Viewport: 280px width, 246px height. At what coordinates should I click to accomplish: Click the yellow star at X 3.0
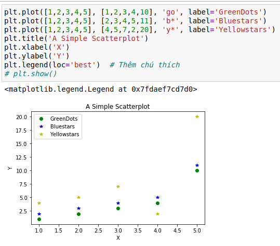coord(118,186)
